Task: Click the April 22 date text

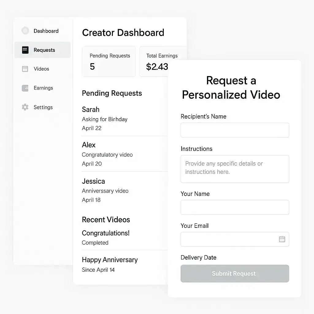Action: pos(92,128)
